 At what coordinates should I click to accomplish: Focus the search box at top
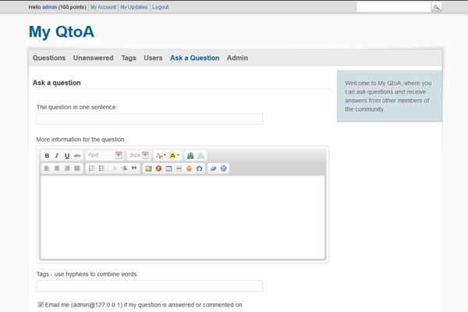click(394, 7)
